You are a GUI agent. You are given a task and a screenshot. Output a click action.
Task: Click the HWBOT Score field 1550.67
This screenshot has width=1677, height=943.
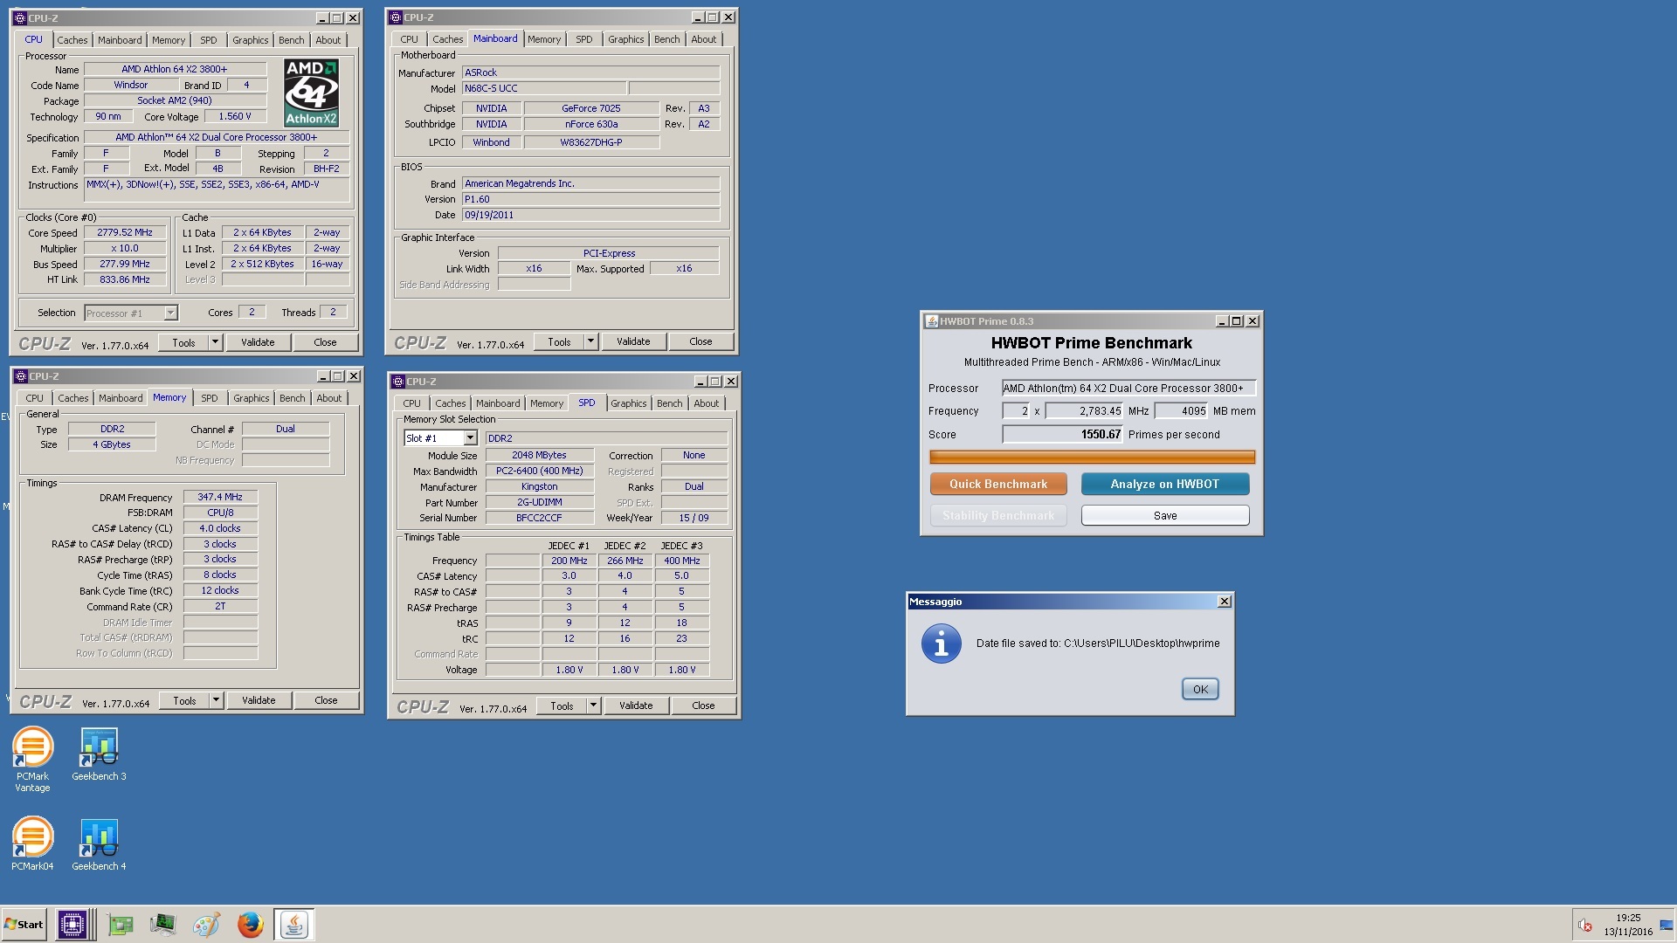(1062, 435)
